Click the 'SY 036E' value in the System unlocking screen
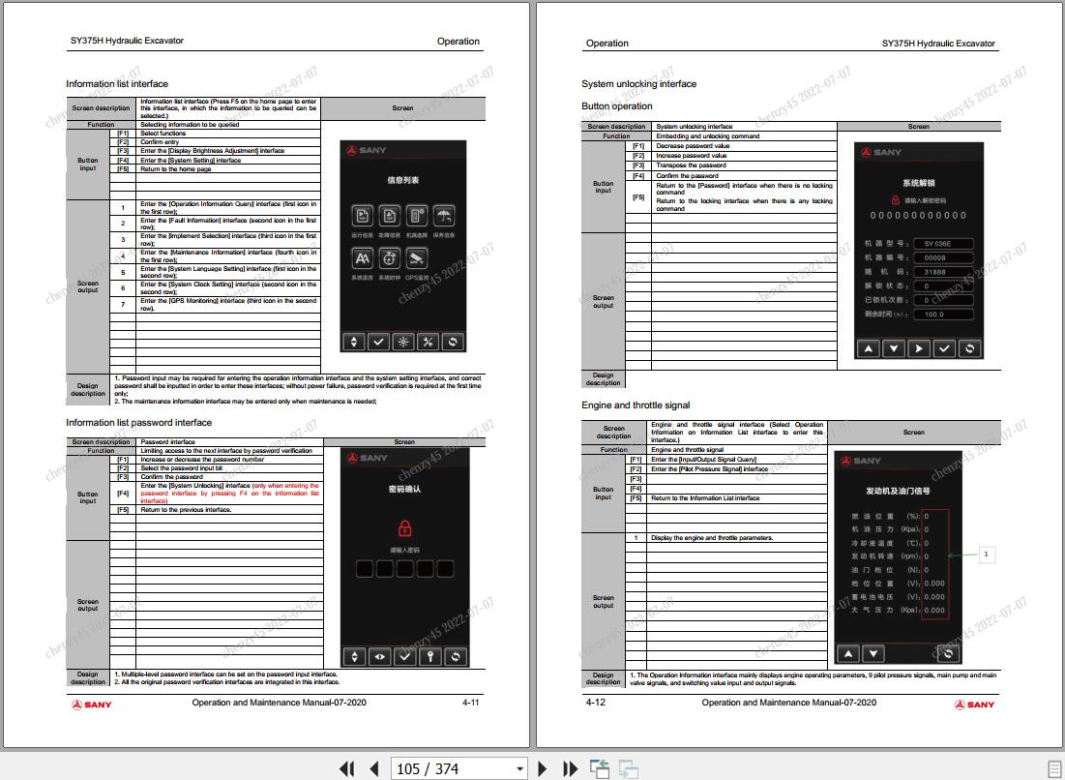The width and height of the screenshot is (1065, 780). (x=943, y=243)
